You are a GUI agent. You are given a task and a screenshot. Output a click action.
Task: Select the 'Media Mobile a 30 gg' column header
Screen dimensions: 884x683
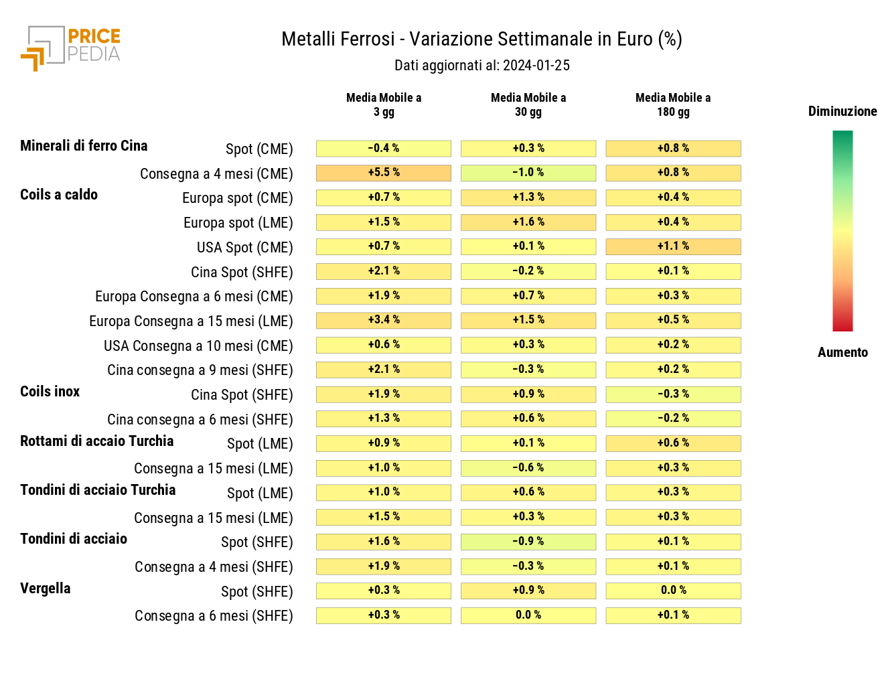(528, 104)
